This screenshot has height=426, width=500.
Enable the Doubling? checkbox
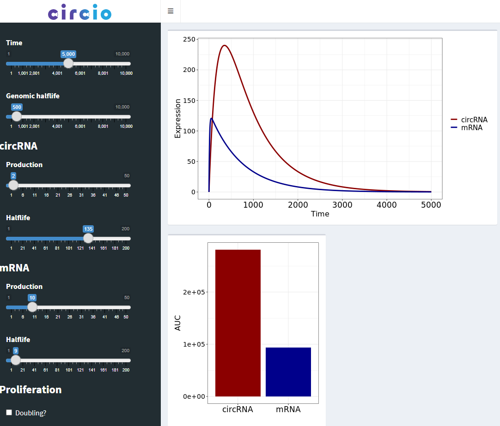coord(9,412)
